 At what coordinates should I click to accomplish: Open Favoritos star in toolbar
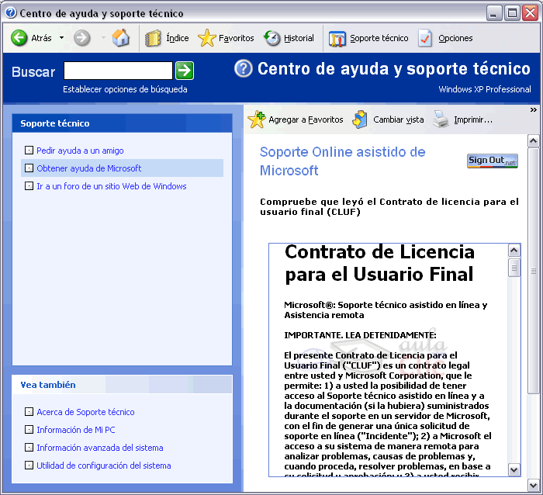coord(207,38)
